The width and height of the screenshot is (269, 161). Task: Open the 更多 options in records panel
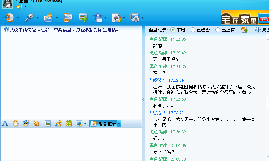(266, 30)
